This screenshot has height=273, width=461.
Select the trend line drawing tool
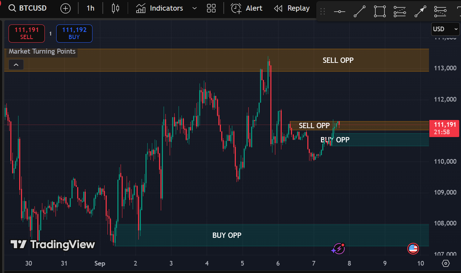360,12
